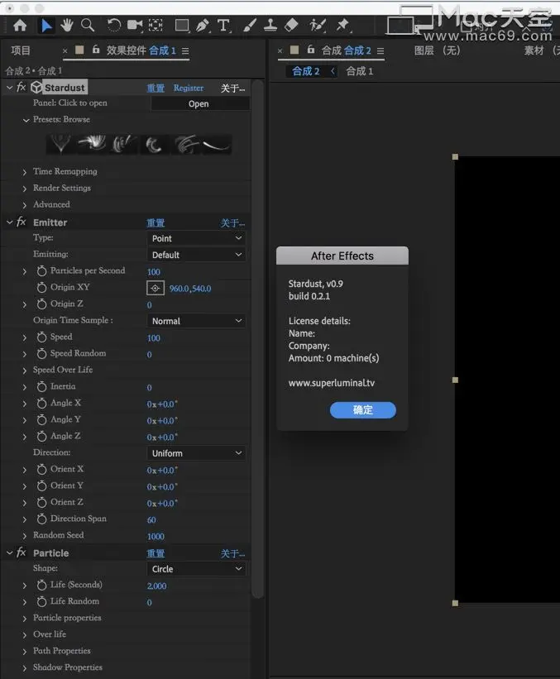Open the Emitting Default dropdown
The width and height of the screenshot is (560, 679).
point(196,255)
